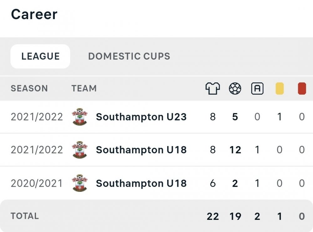Click Southampton U23 club crest
Viewport: 313px width, 232px height.
[80, 117]
